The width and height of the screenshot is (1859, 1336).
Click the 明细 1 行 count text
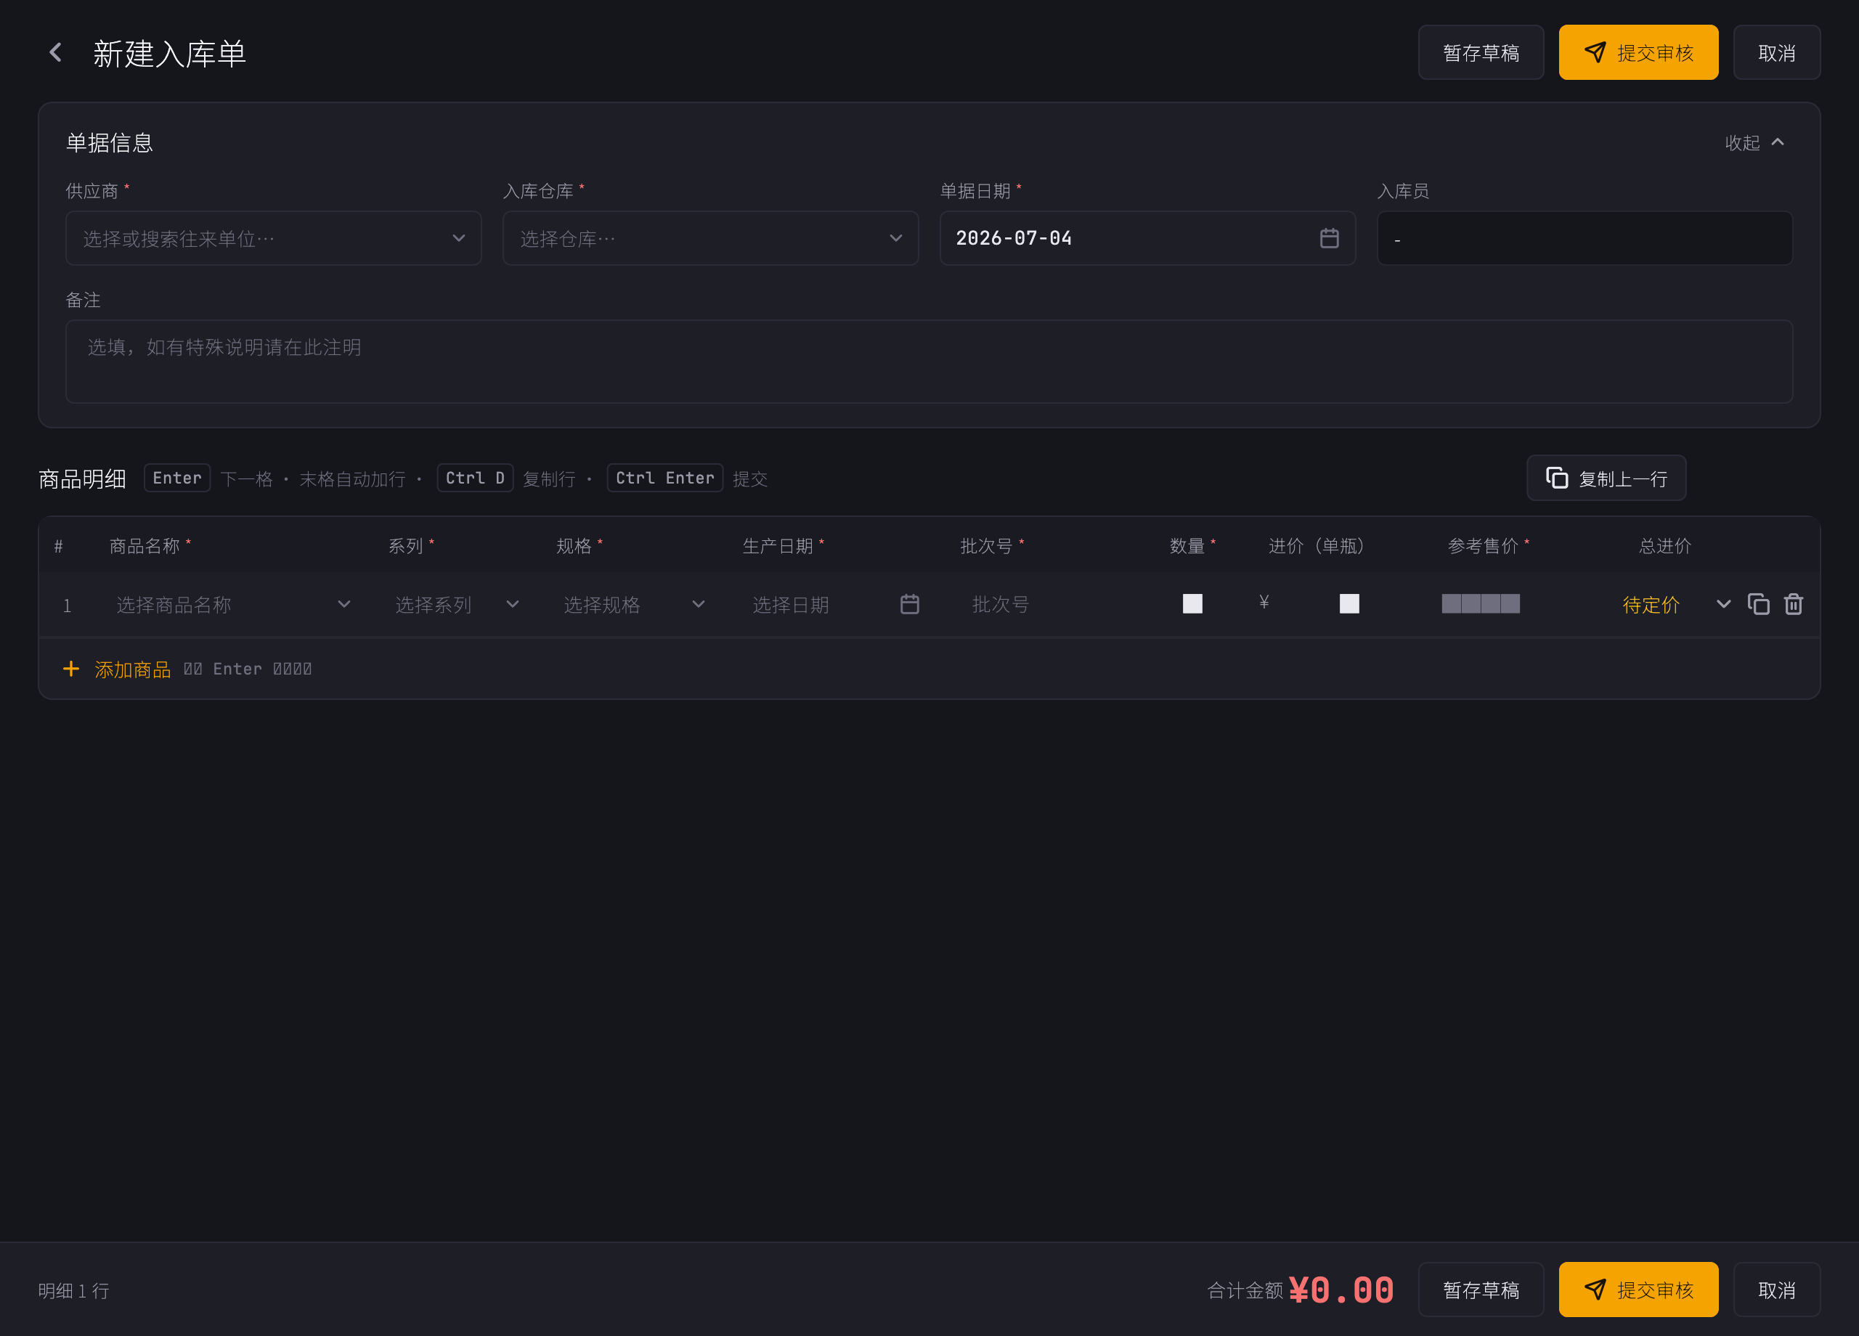(x=74, y=1290)
